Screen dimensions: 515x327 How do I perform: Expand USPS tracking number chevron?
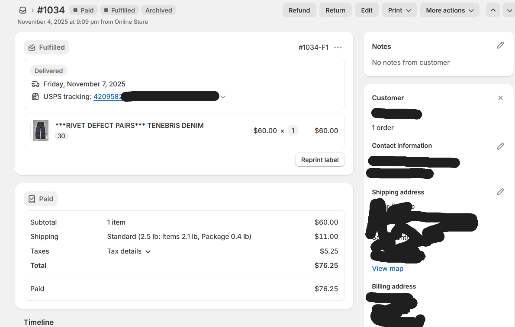[223, 97]
